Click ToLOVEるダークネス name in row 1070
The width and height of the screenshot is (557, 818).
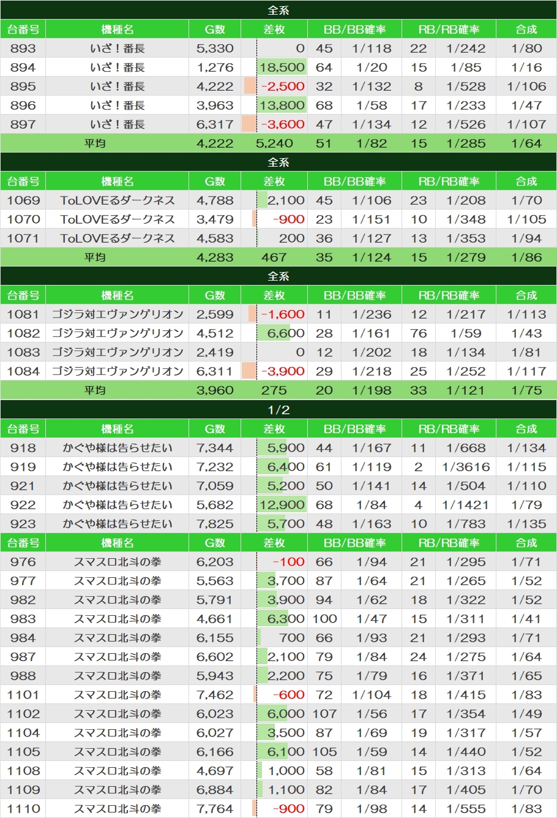(x=117, y=219)
